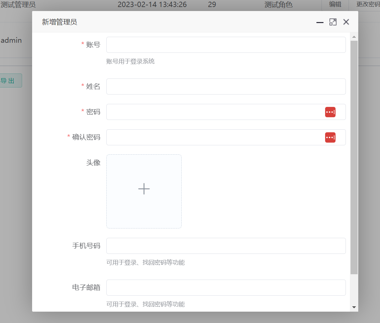The width and height of the screenshot is (380, 323).
Task: Click the 编辑 action in the table row
Action: click(x=335, y=5)
